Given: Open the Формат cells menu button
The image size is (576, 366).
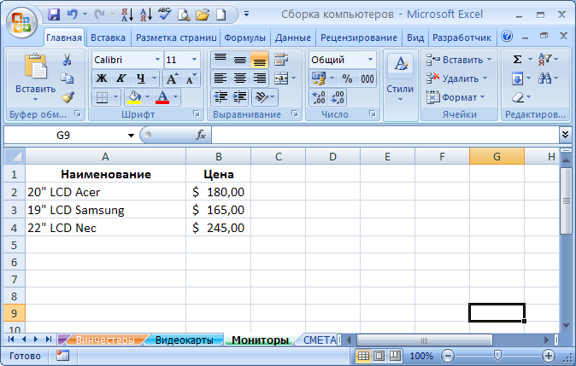Looking at the screenshot, I should (456, 97).
